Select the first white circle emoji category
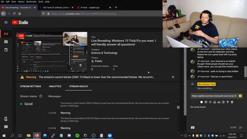The height and width of the screenshot is (139, 247). pyautogui.click(x=201, y=102)
